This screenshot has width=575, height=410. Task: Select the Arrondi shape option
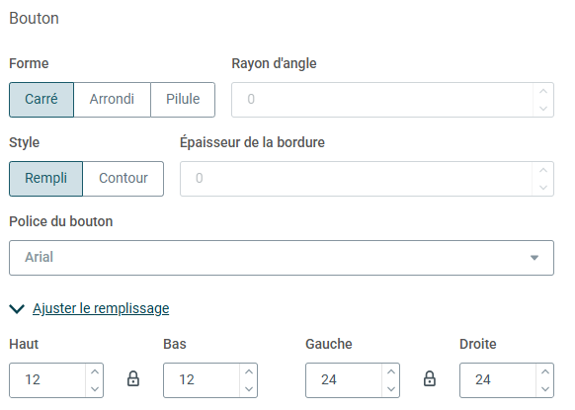click(x=112, y=100)
